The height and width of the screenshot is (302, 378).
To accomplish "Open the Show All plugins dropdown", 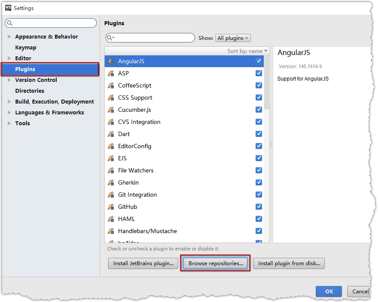I will point(233,38).
